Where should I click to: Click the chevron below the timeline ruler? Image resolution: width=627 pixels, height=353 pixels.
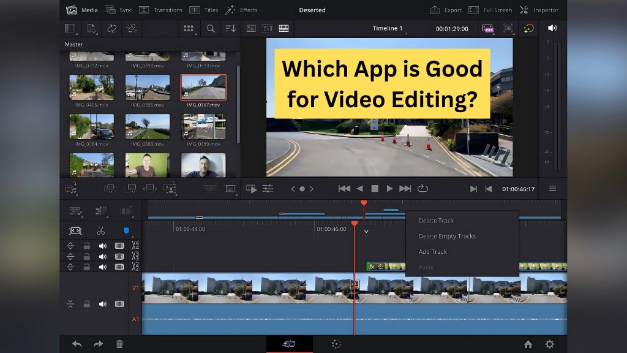click(366, 232)
